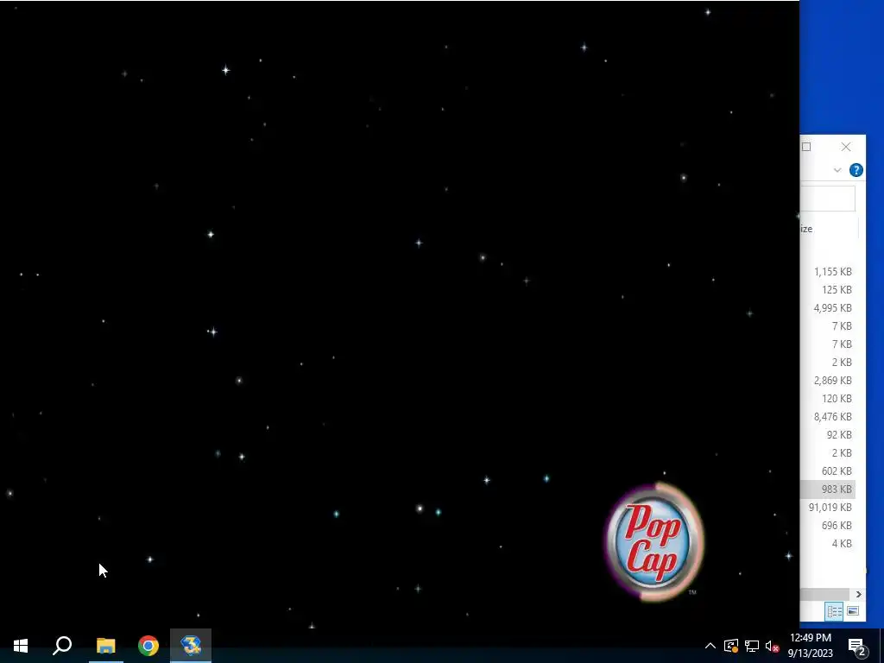Click the File Explorer search box

pyautogui.click(x=828, y=198)
